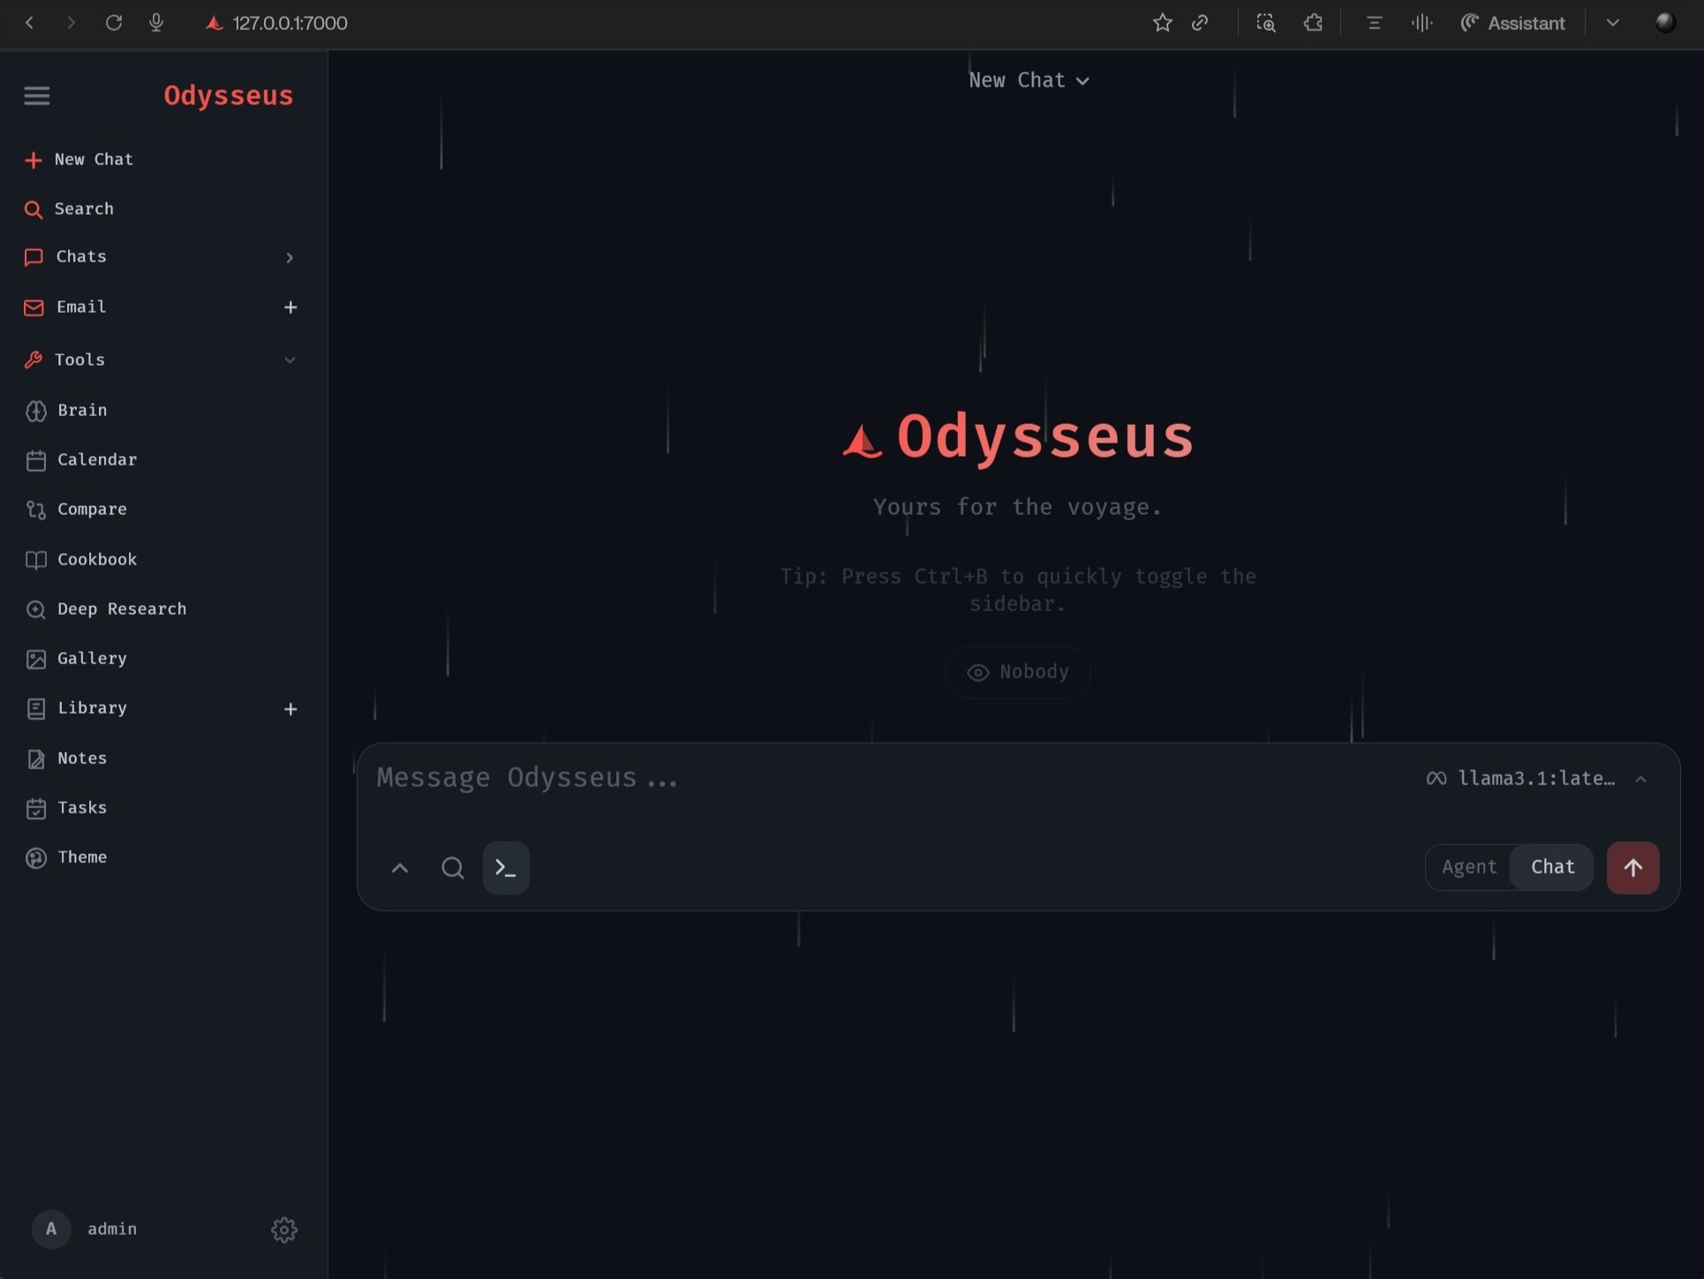Open browser toolbar dropdown chevron
The image size is (1704, 1279).
(1613, 23)
